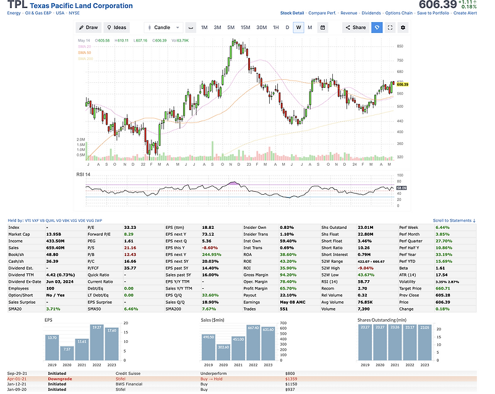
Task: Open the QUAL fund link in Held by
Action: (x=51, y=220)
